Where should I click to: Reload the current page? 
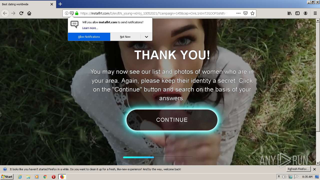pos(21,13)
